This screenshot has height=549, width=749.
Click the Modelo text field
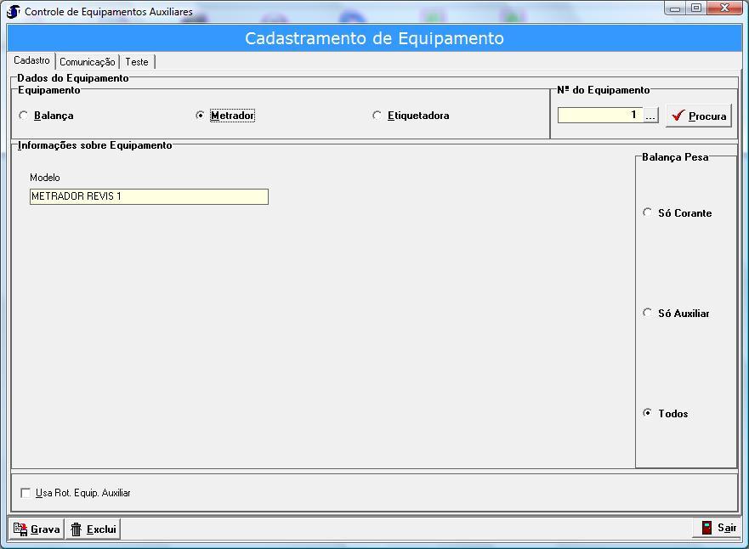coord(149,196)
